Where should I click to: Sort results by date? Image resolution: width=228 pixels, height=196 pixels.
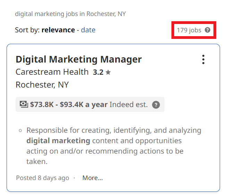[88, 30]
